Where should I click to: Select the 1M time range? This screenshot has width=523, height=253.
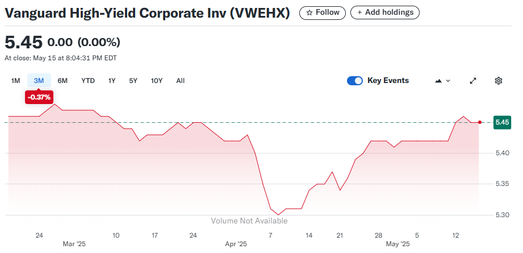click(16, 80)
